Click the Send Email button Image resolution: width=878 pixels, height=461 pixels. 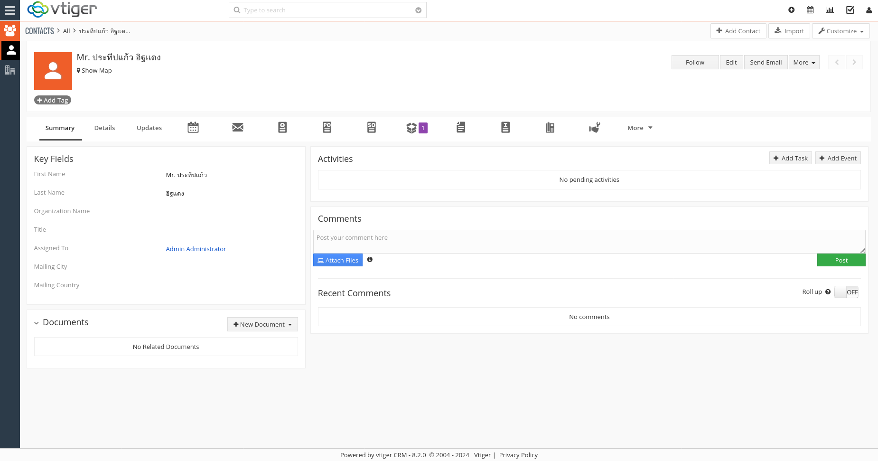[x=766, y=62]
